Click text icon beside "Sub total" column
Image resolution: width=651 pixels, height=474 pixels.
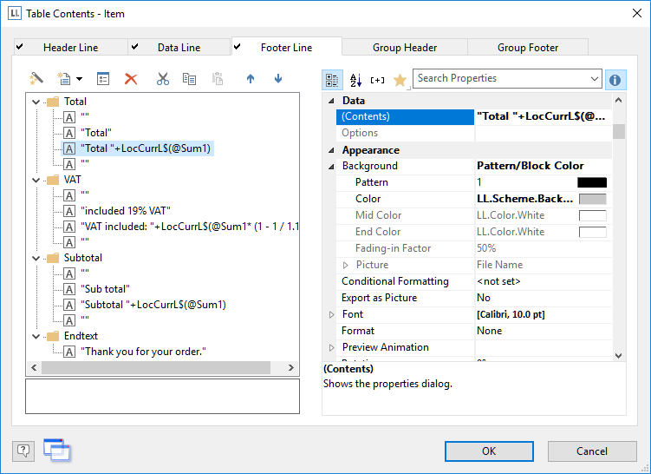69,289
